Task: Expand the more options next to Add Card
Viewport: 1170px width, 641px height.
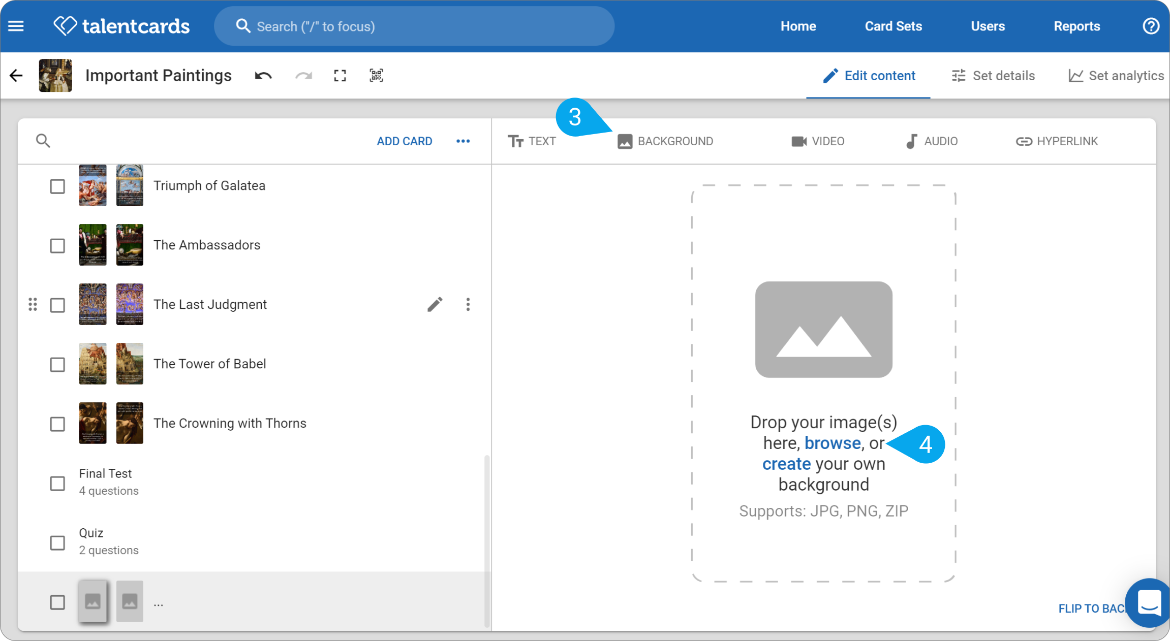Action: coord(463,141)
